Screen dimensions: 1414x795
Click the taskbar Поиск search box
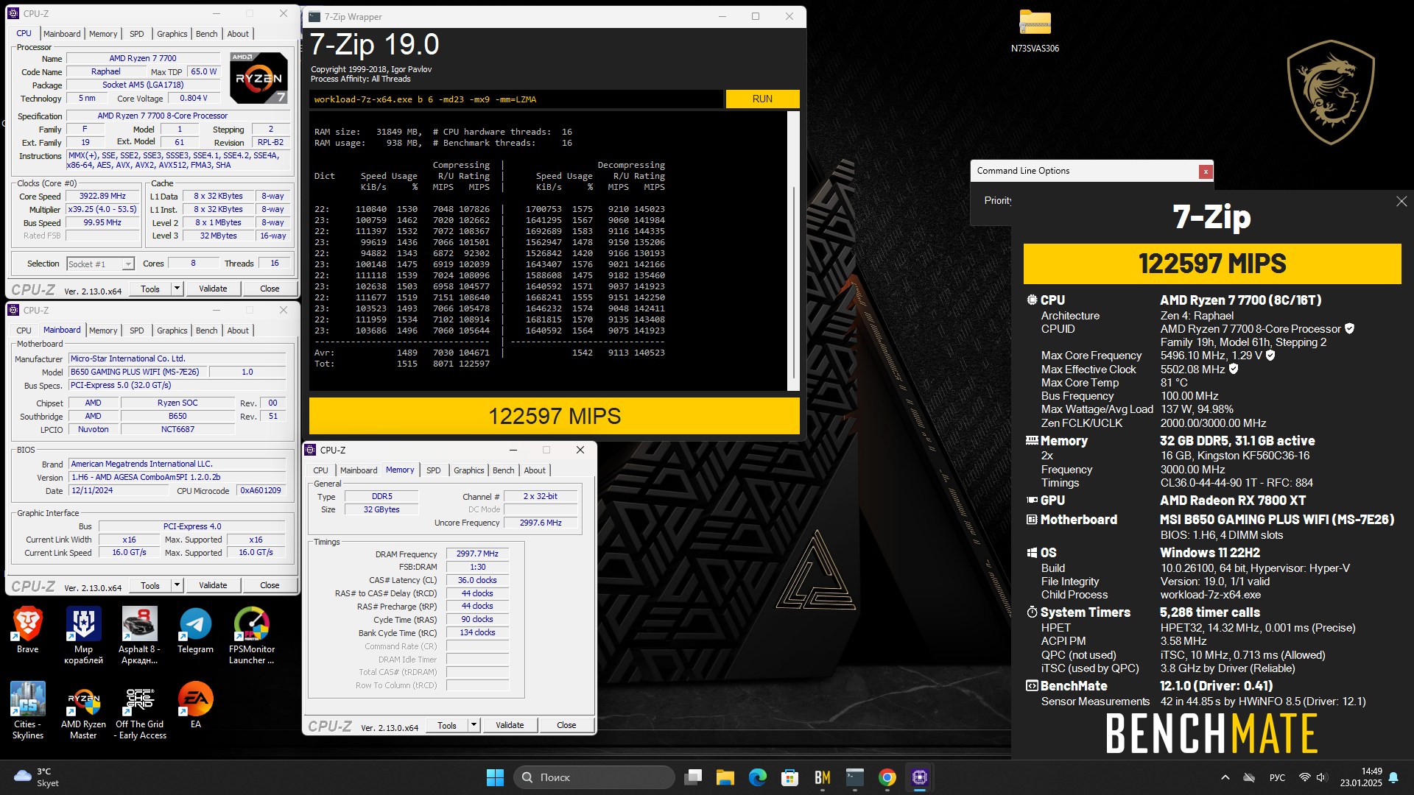(594, 777)
